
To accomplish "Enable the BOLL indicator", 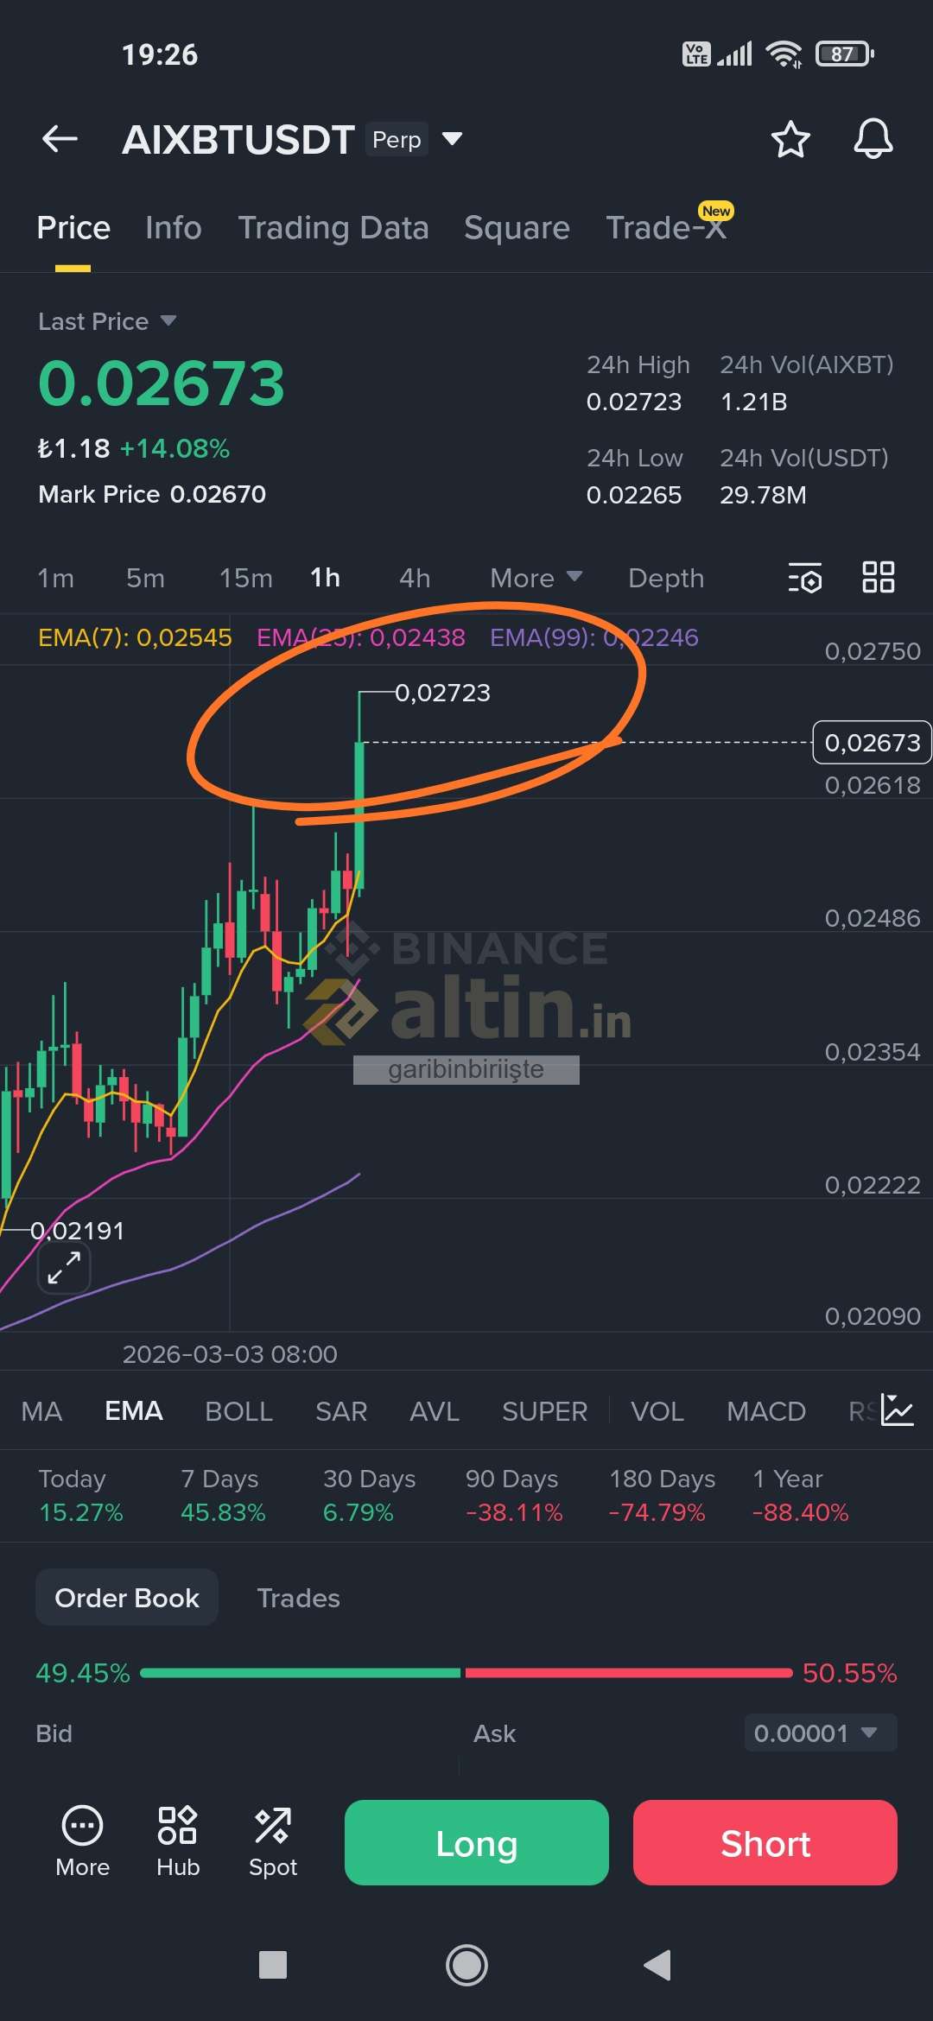I will pyautogui.click(x=238, y=1411).
